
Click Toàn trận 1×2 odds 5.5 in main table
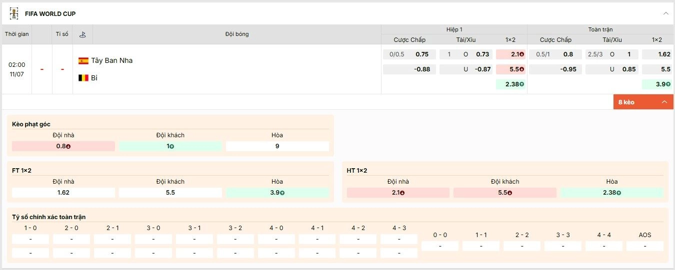pos(657,69)
